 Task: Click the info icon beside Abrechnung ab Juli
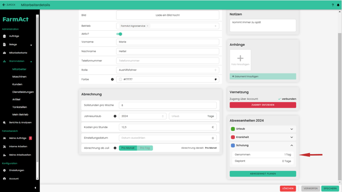click(x=115, y=148)
